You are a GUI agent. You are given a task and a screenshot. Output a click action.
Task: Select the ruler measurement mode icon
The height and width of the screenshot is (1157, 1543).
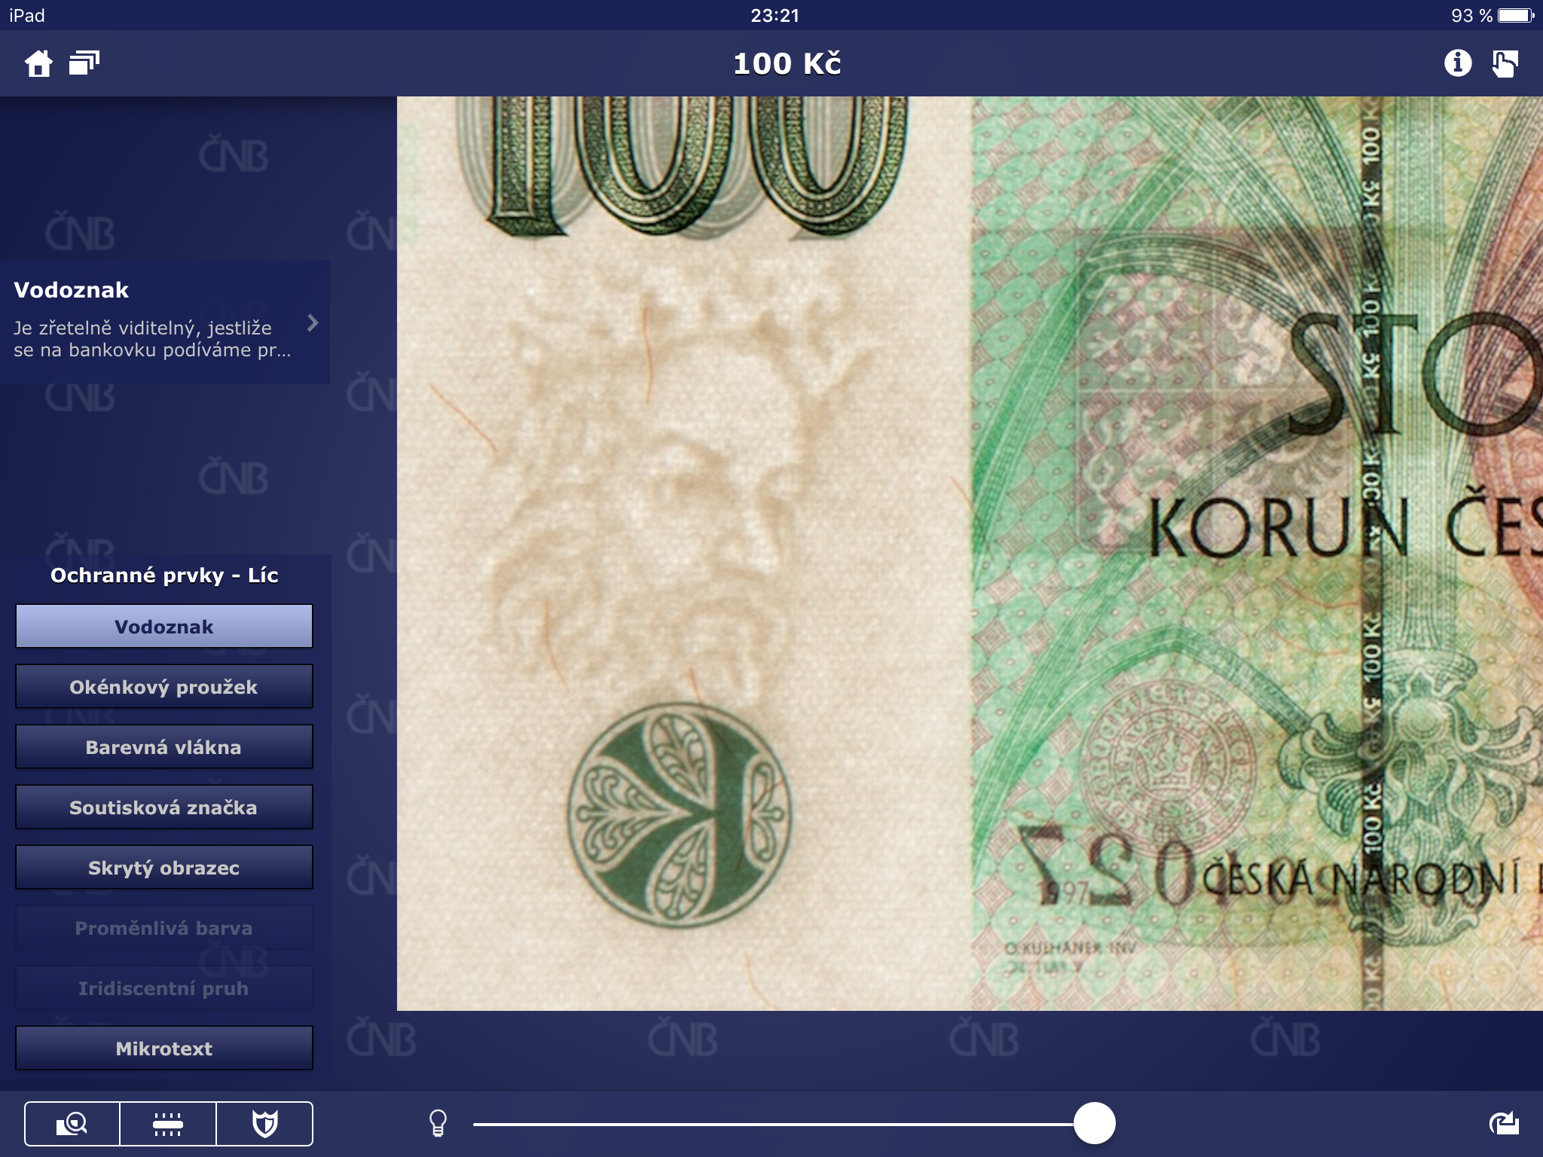167,1124
